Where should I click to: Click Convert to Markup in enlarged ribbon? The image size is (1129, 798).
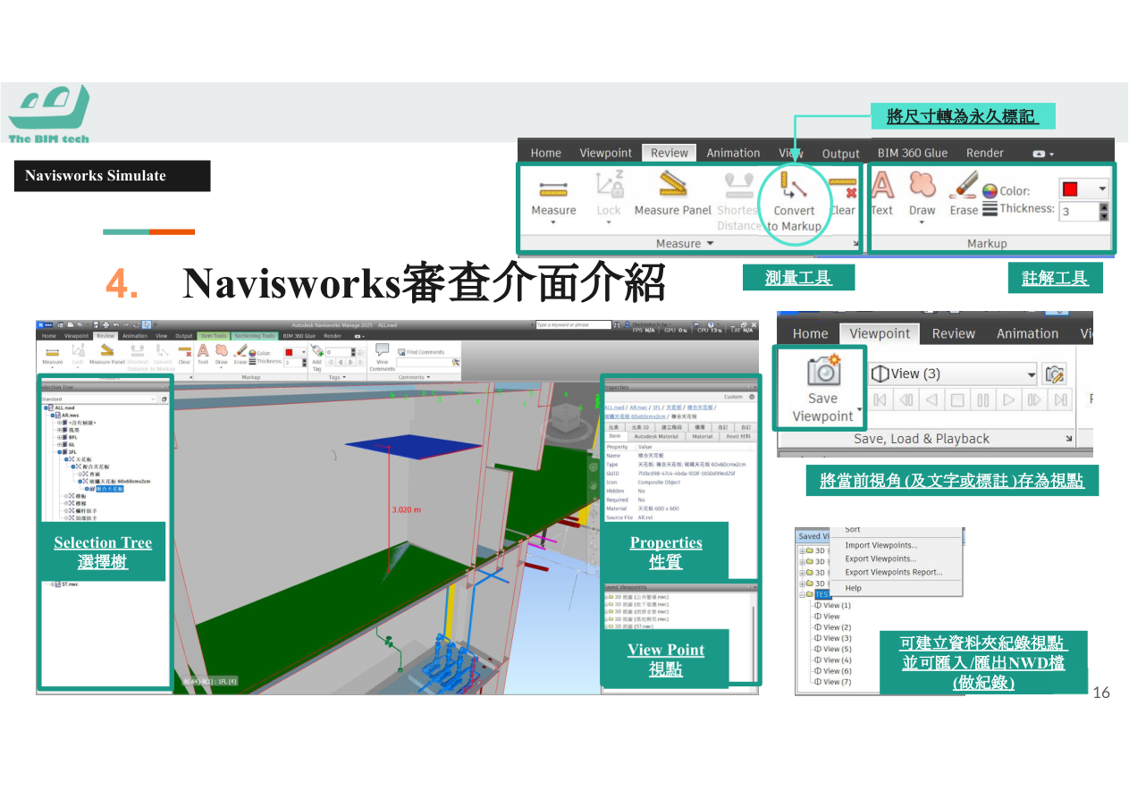tap(794, 201)
